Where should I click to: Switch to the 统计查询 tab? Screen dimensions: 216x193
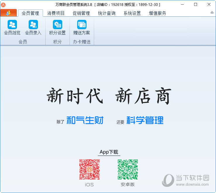107,13
